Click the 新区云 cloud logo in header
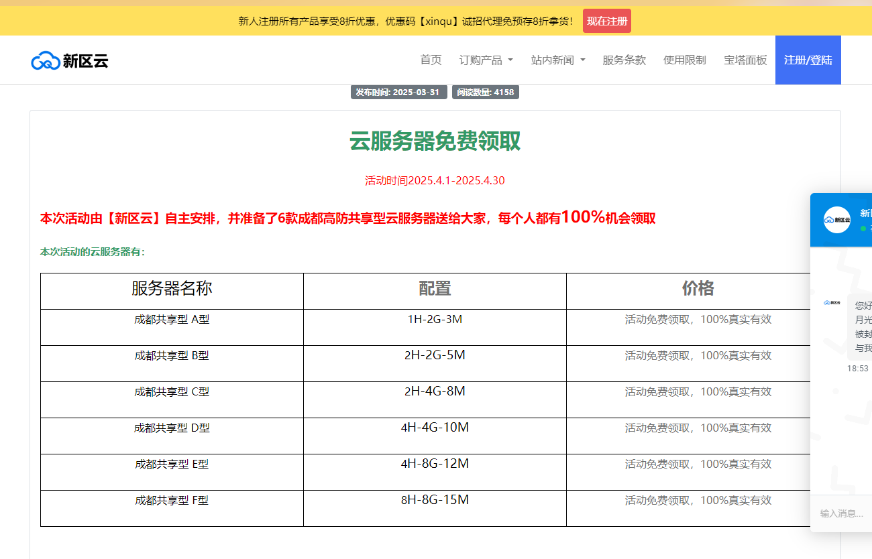Screen dimensions: 872x559 [70, 60]
